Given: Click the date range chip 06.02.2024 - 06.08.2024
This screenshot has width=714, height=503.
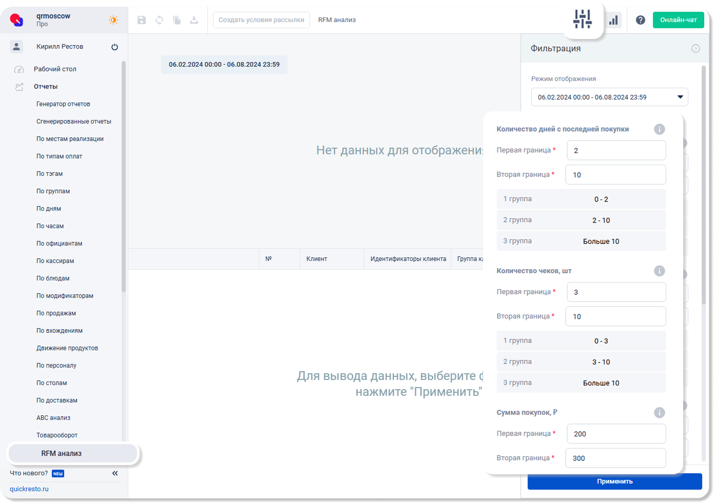Looking at the screenshot, I should pos(224,65).
